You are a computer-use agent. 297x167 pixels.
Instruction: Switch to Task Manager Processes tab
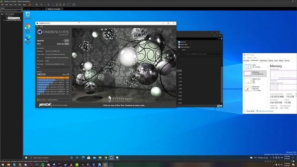[x=246, y=61]
